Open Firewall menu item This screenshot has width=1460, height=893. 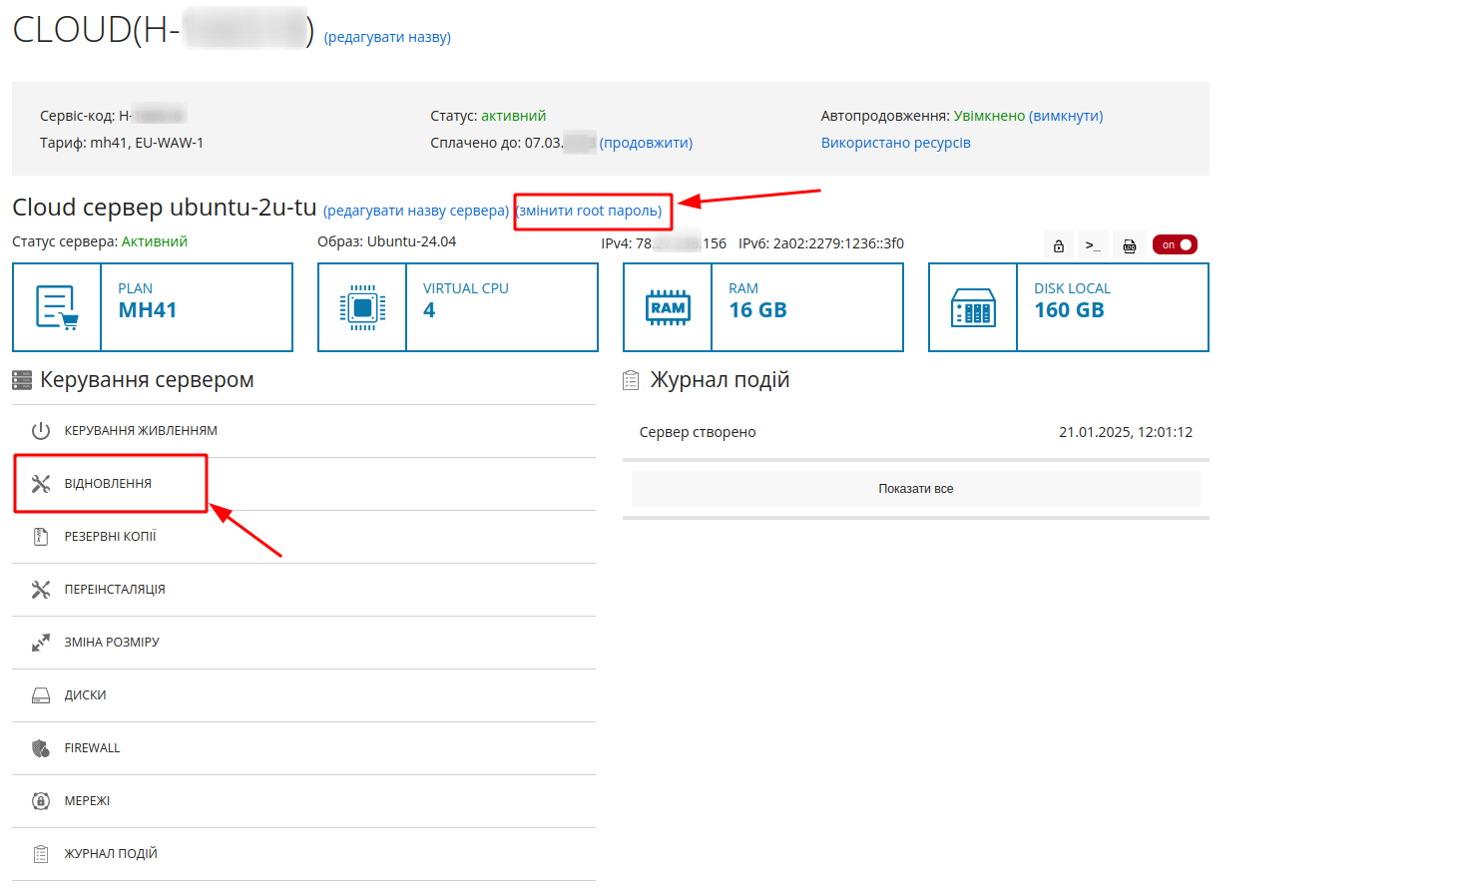click(303, 748)
